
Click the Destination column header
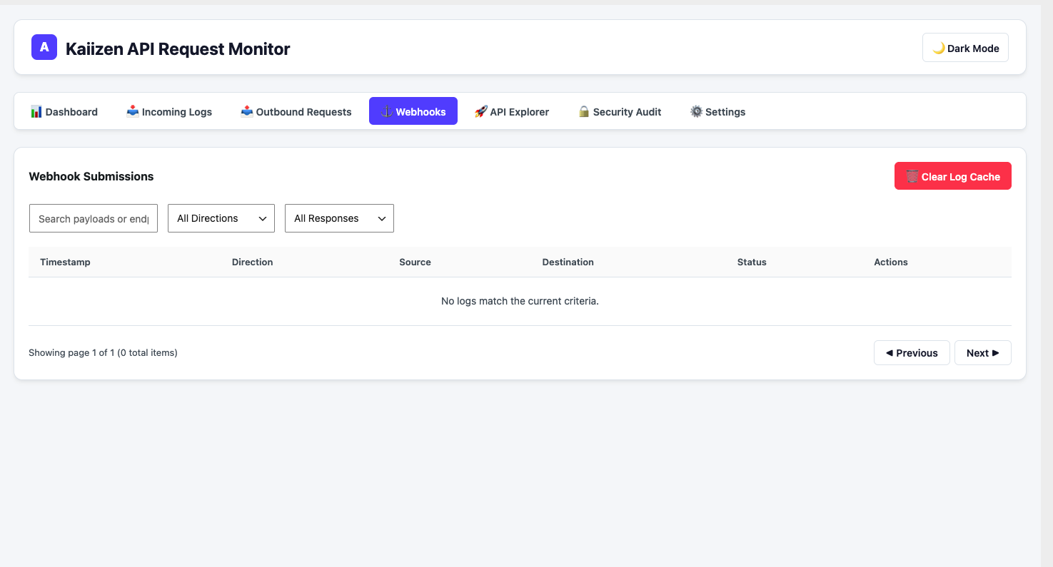(x=568, y=262)
